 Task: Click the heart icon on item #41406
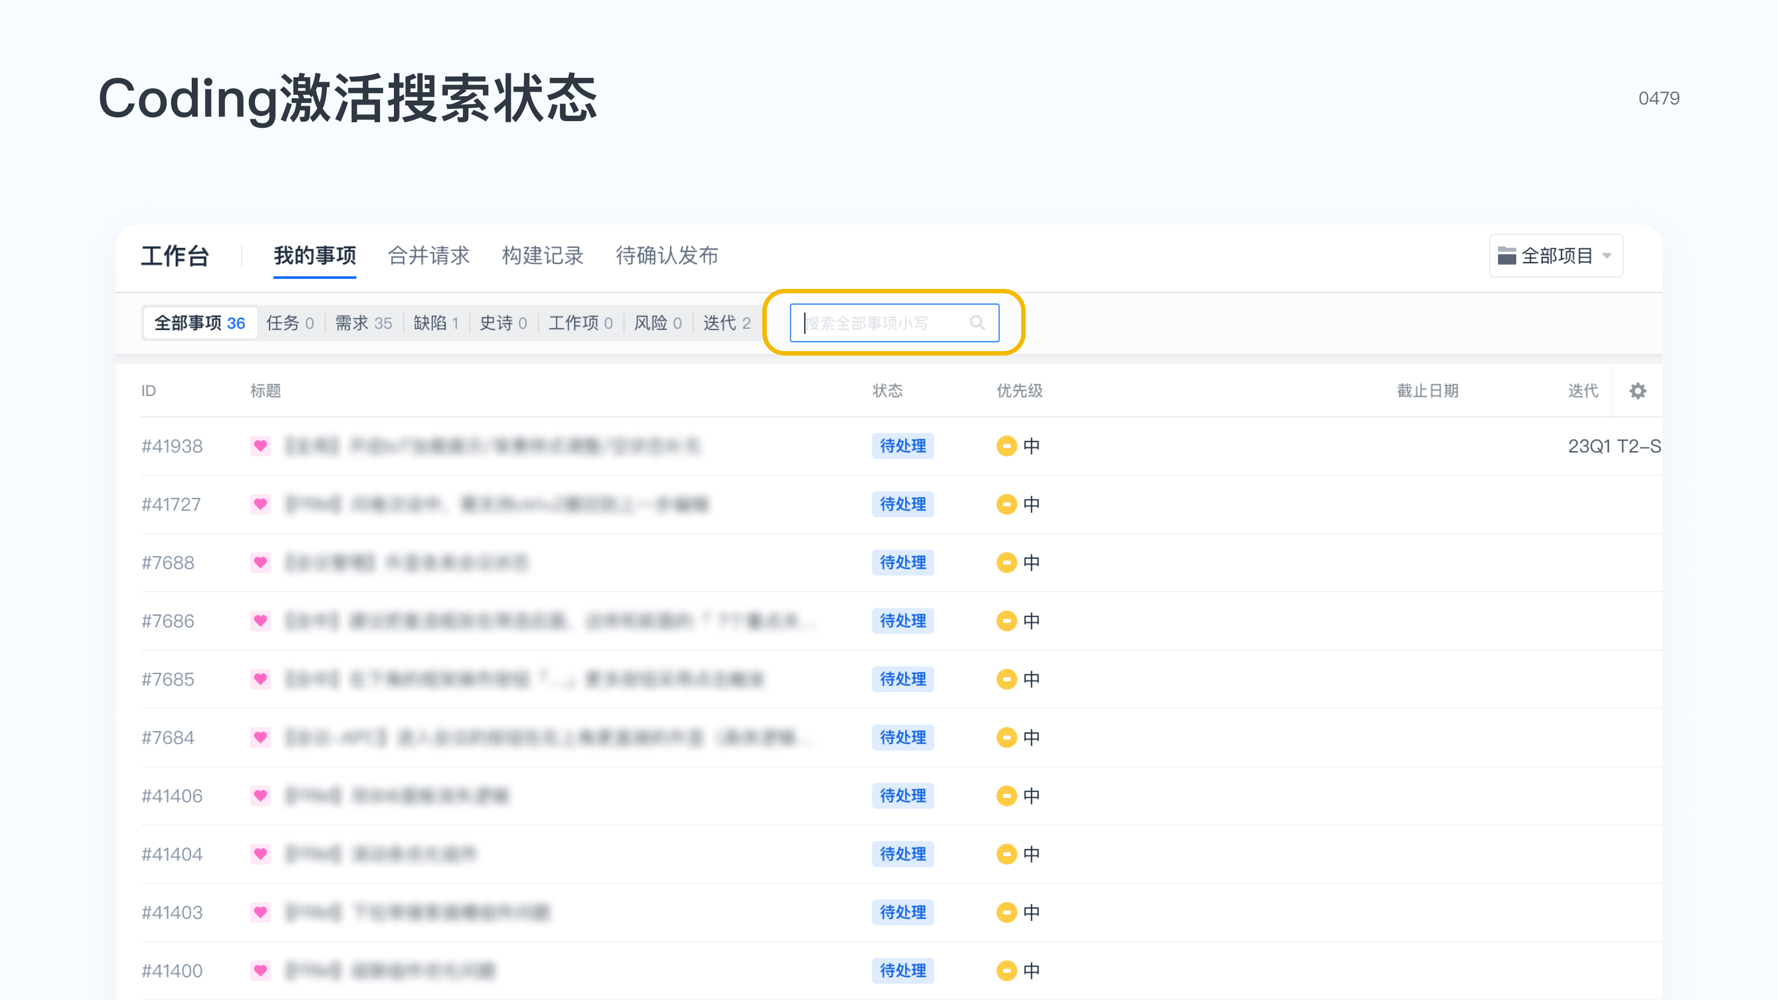click(260, 796)
